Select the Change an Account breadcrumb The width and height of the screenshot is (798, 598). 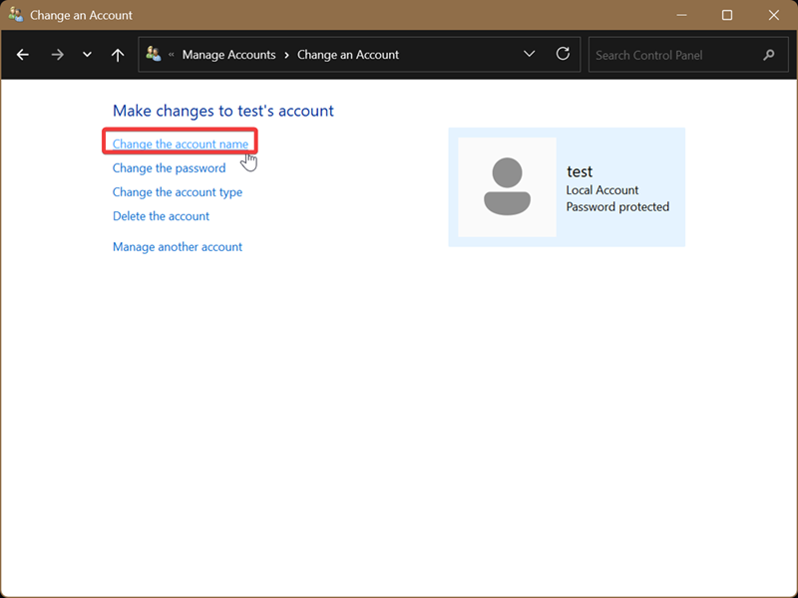tap(348, 55)
